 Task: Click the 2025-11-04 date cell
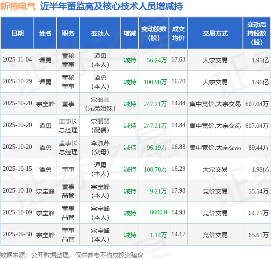tap(17, 60)
